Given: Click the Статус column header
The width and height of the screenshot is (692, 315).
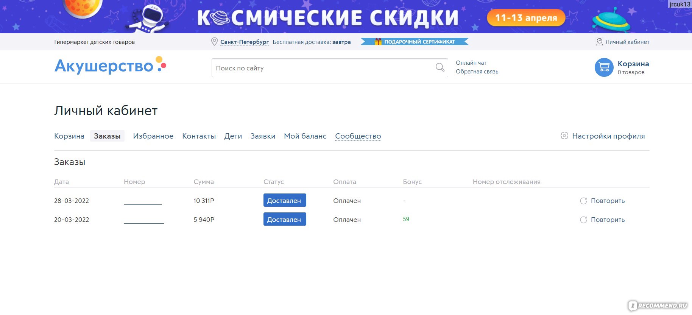Looking at the screenshot, I should (273, 182).
